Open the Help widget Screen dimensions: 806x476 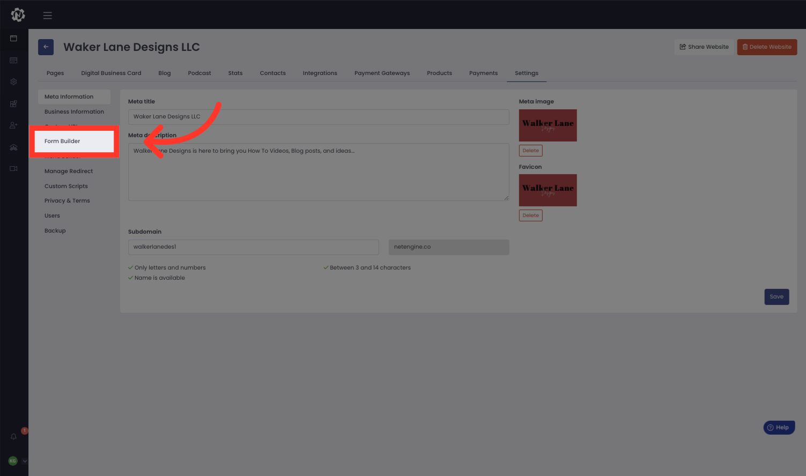click(779, 428)
